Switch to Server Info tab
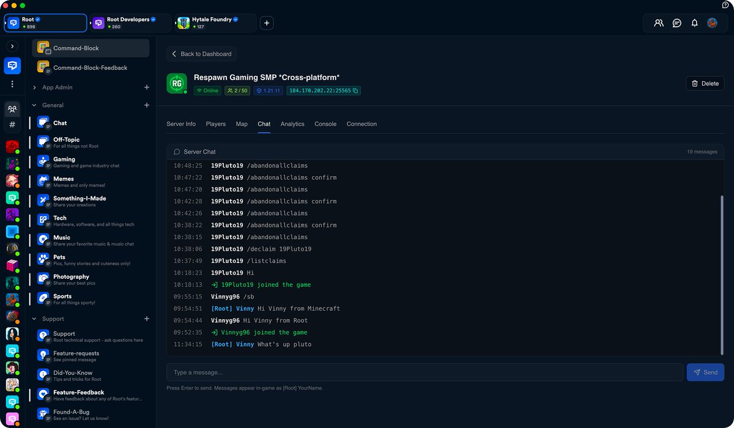Image resolution: width=734 pixels, height=428 pixels. click(x=181, y=124)
